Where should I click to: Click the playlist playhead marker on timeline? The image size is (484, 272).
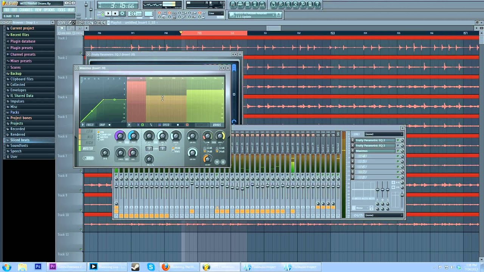click(x=181, y=33)
